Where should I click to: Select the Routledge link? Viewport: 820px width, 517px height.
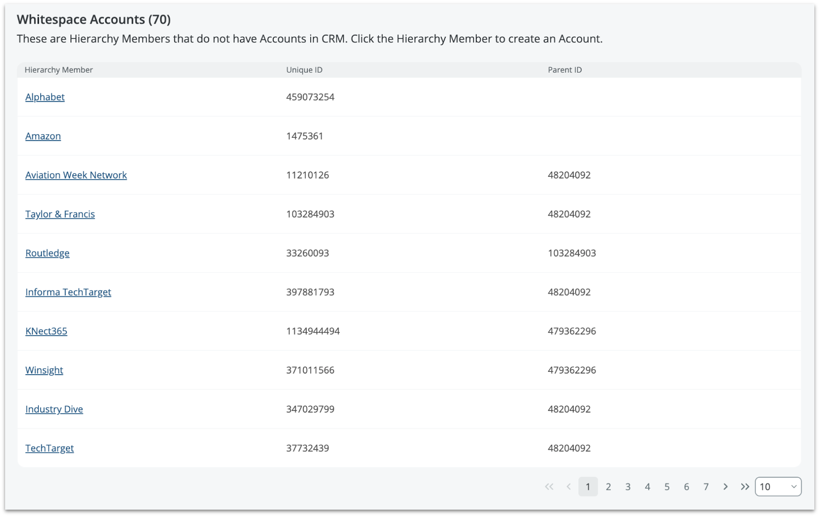pyautogui.click(x=48, y=253)
